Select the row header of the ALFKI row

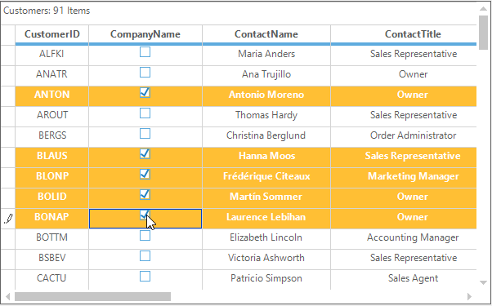coord(8,55)
